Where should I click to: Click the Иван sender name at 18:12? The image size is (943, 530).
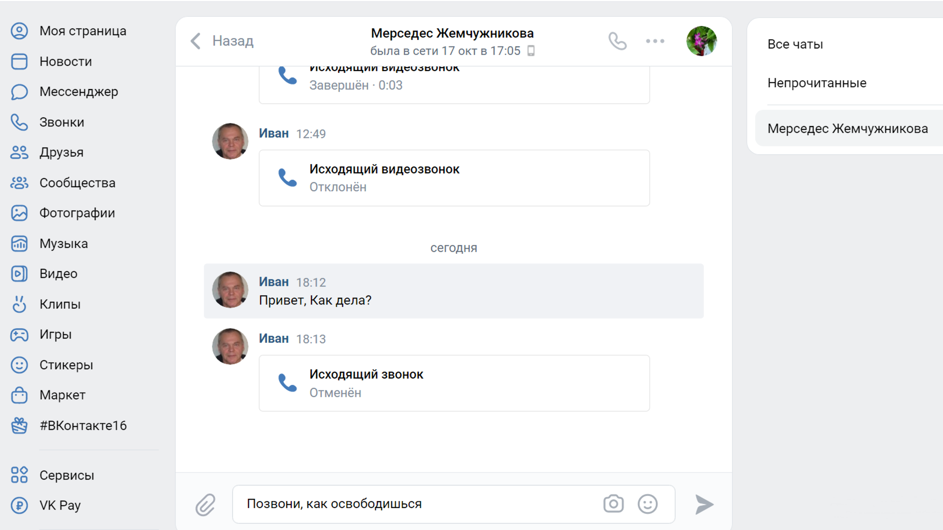coord(274,282)
